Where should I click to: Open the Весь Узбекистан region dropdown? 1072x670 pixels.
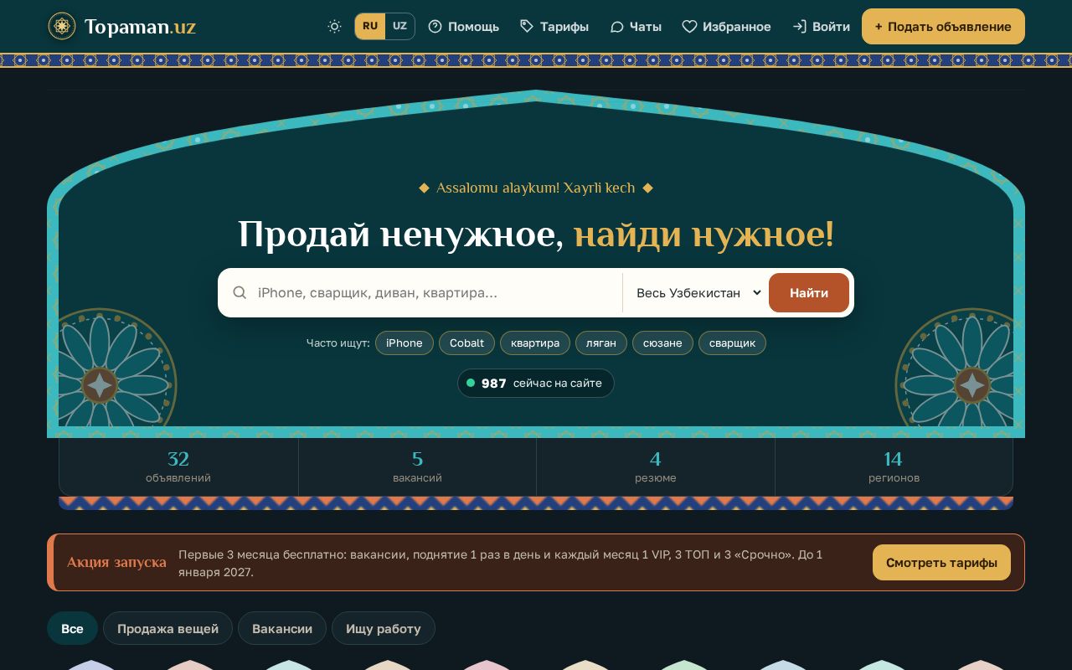(698, 292)
